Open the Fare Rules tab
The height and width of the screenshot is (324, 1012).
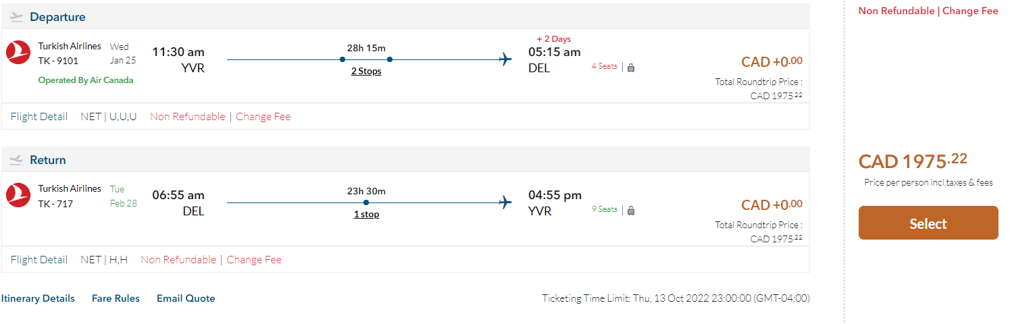point(116,298)
